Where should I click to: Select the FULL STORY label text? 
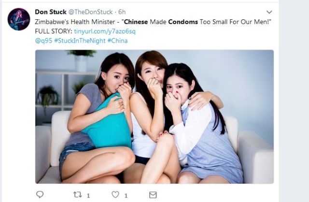point(54,31)
